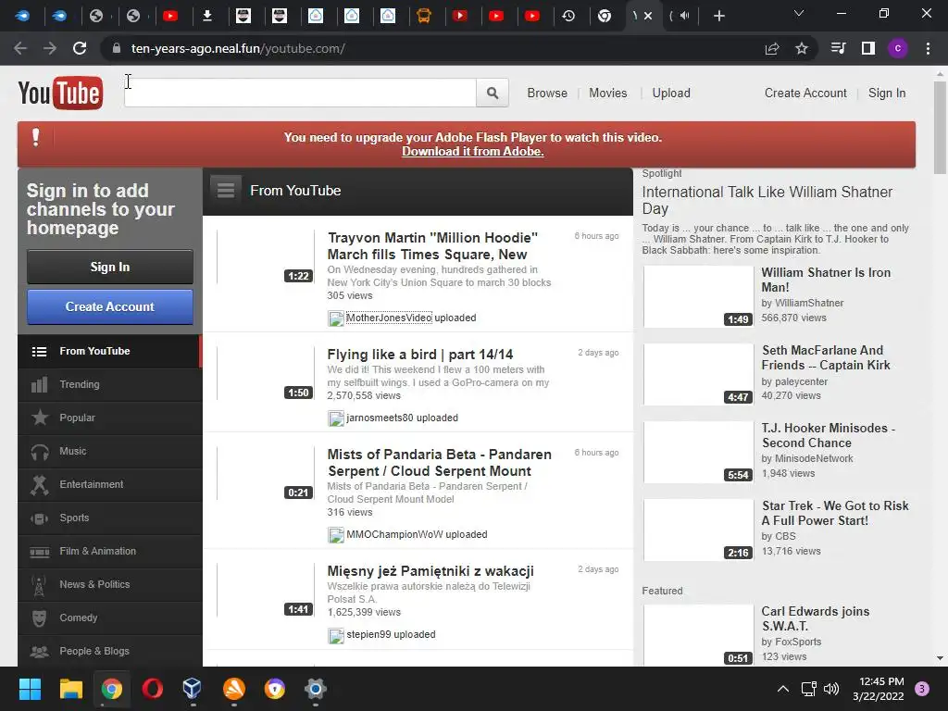The height and width of the screenshot is (711, 948).
Task: Open the Movies link in header
Action: point(607,94)
